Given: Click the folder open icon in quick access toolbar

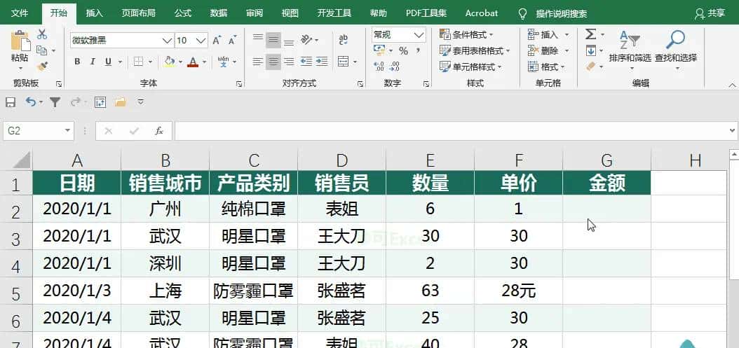Looking at the screenshot, I should tap(120, 102).
